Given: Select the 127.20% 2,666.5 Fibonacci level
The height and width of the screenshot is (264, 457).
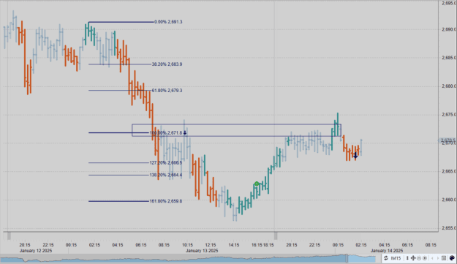Looking at the screenshot, I should coord(166,163).
